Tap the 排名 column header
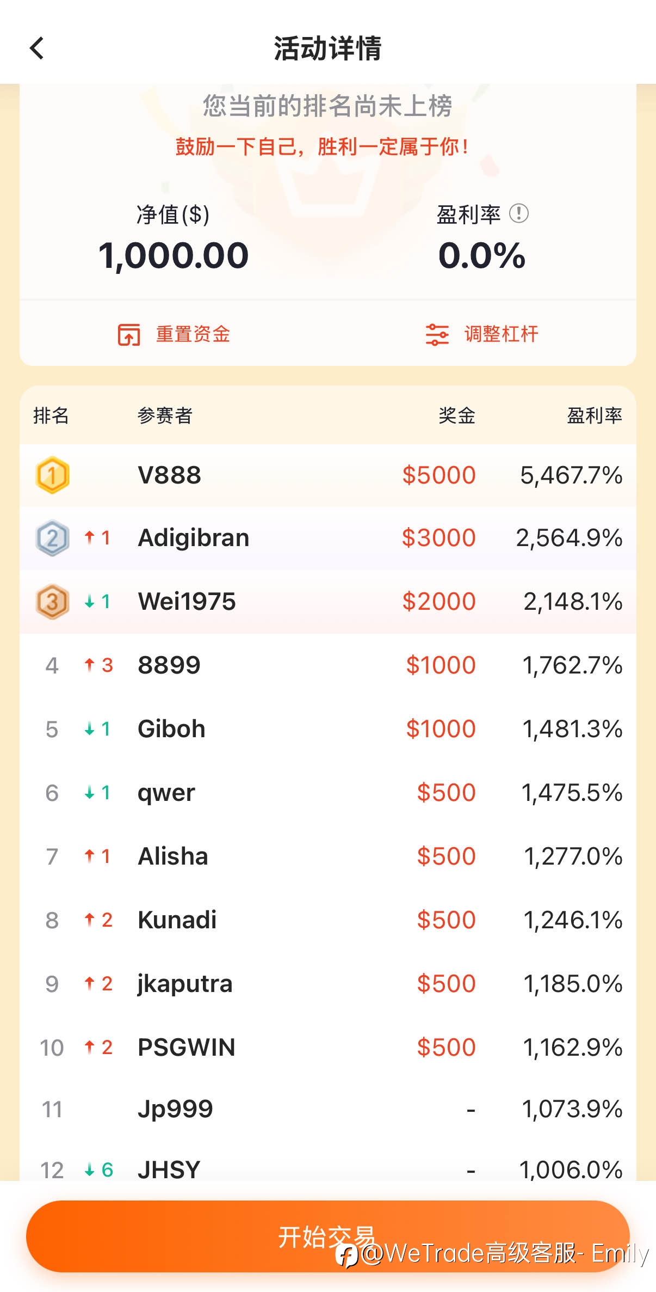The height and width of the screenshot is (1292, 656). (x=51, y=416)
